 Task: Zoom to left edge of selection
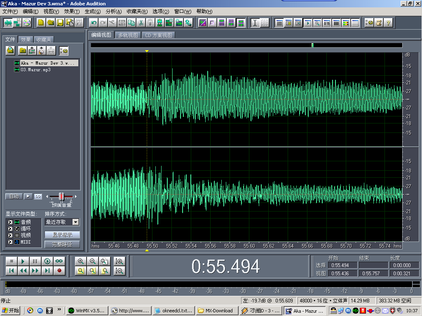pyautogui.click(x=93, y=271)
